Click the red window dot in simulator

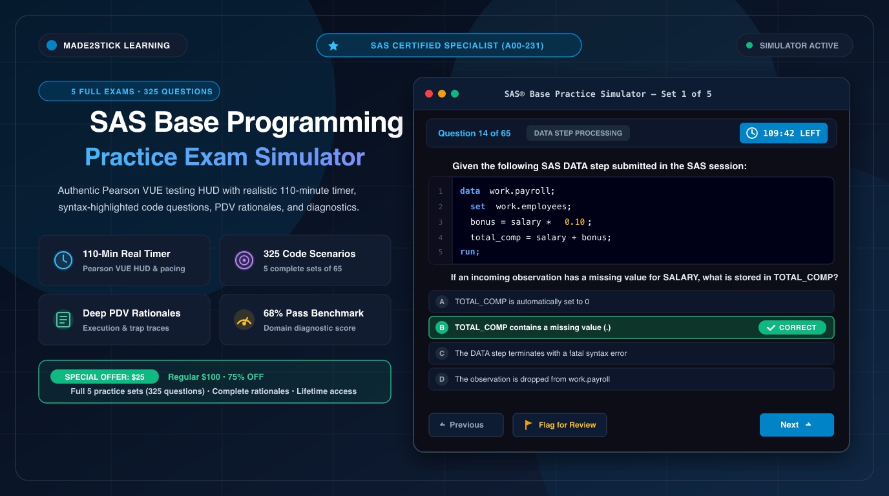(429, 94)
